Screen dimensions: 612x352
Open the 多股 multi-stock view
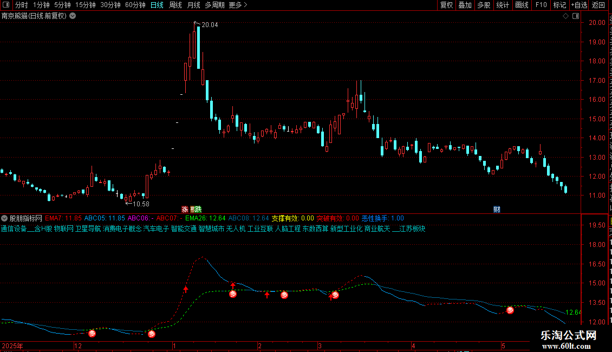[484, 5]
